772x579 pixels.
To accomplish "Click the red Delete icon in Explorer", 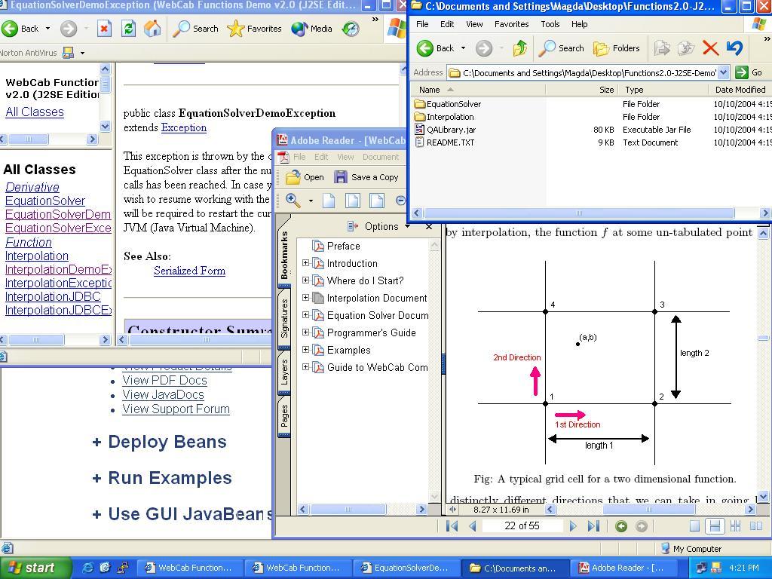I will click(x=710, y=48).
